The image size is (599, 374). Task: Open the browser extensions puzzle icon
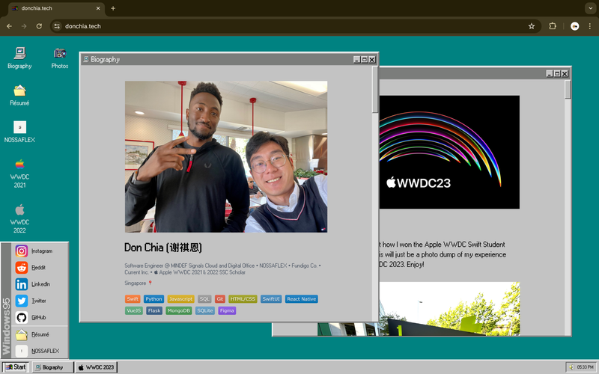tap(553, 26)
